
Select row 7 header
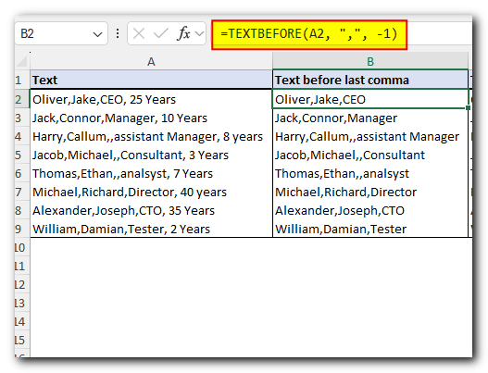coord(22,192)
